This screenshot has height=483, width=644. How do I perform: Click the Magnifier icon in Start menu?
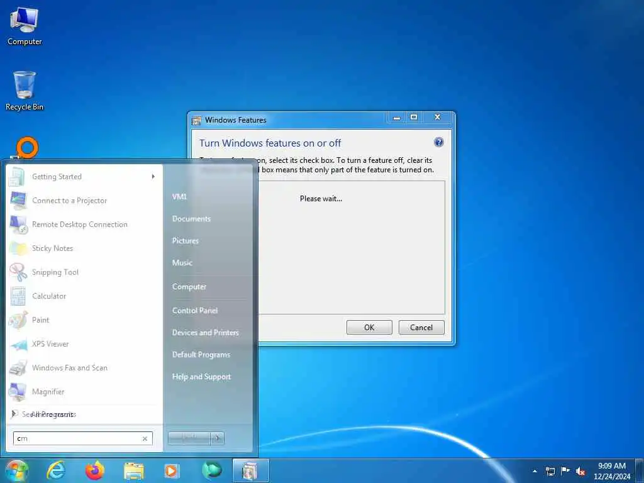pos(18,391)
